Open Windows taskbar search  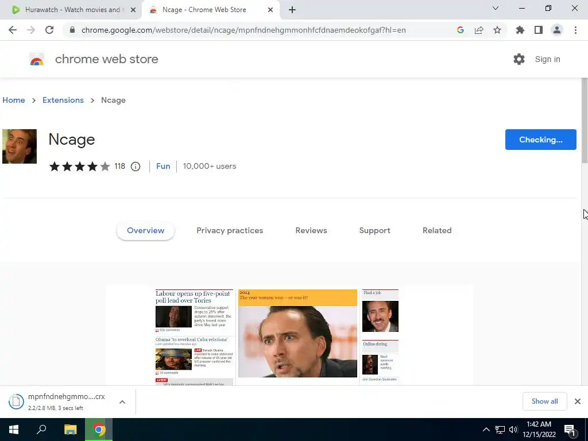coord(41,430)
